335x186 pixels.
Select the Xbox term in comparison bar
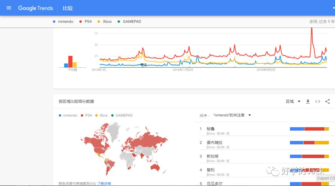pos(107,22)
